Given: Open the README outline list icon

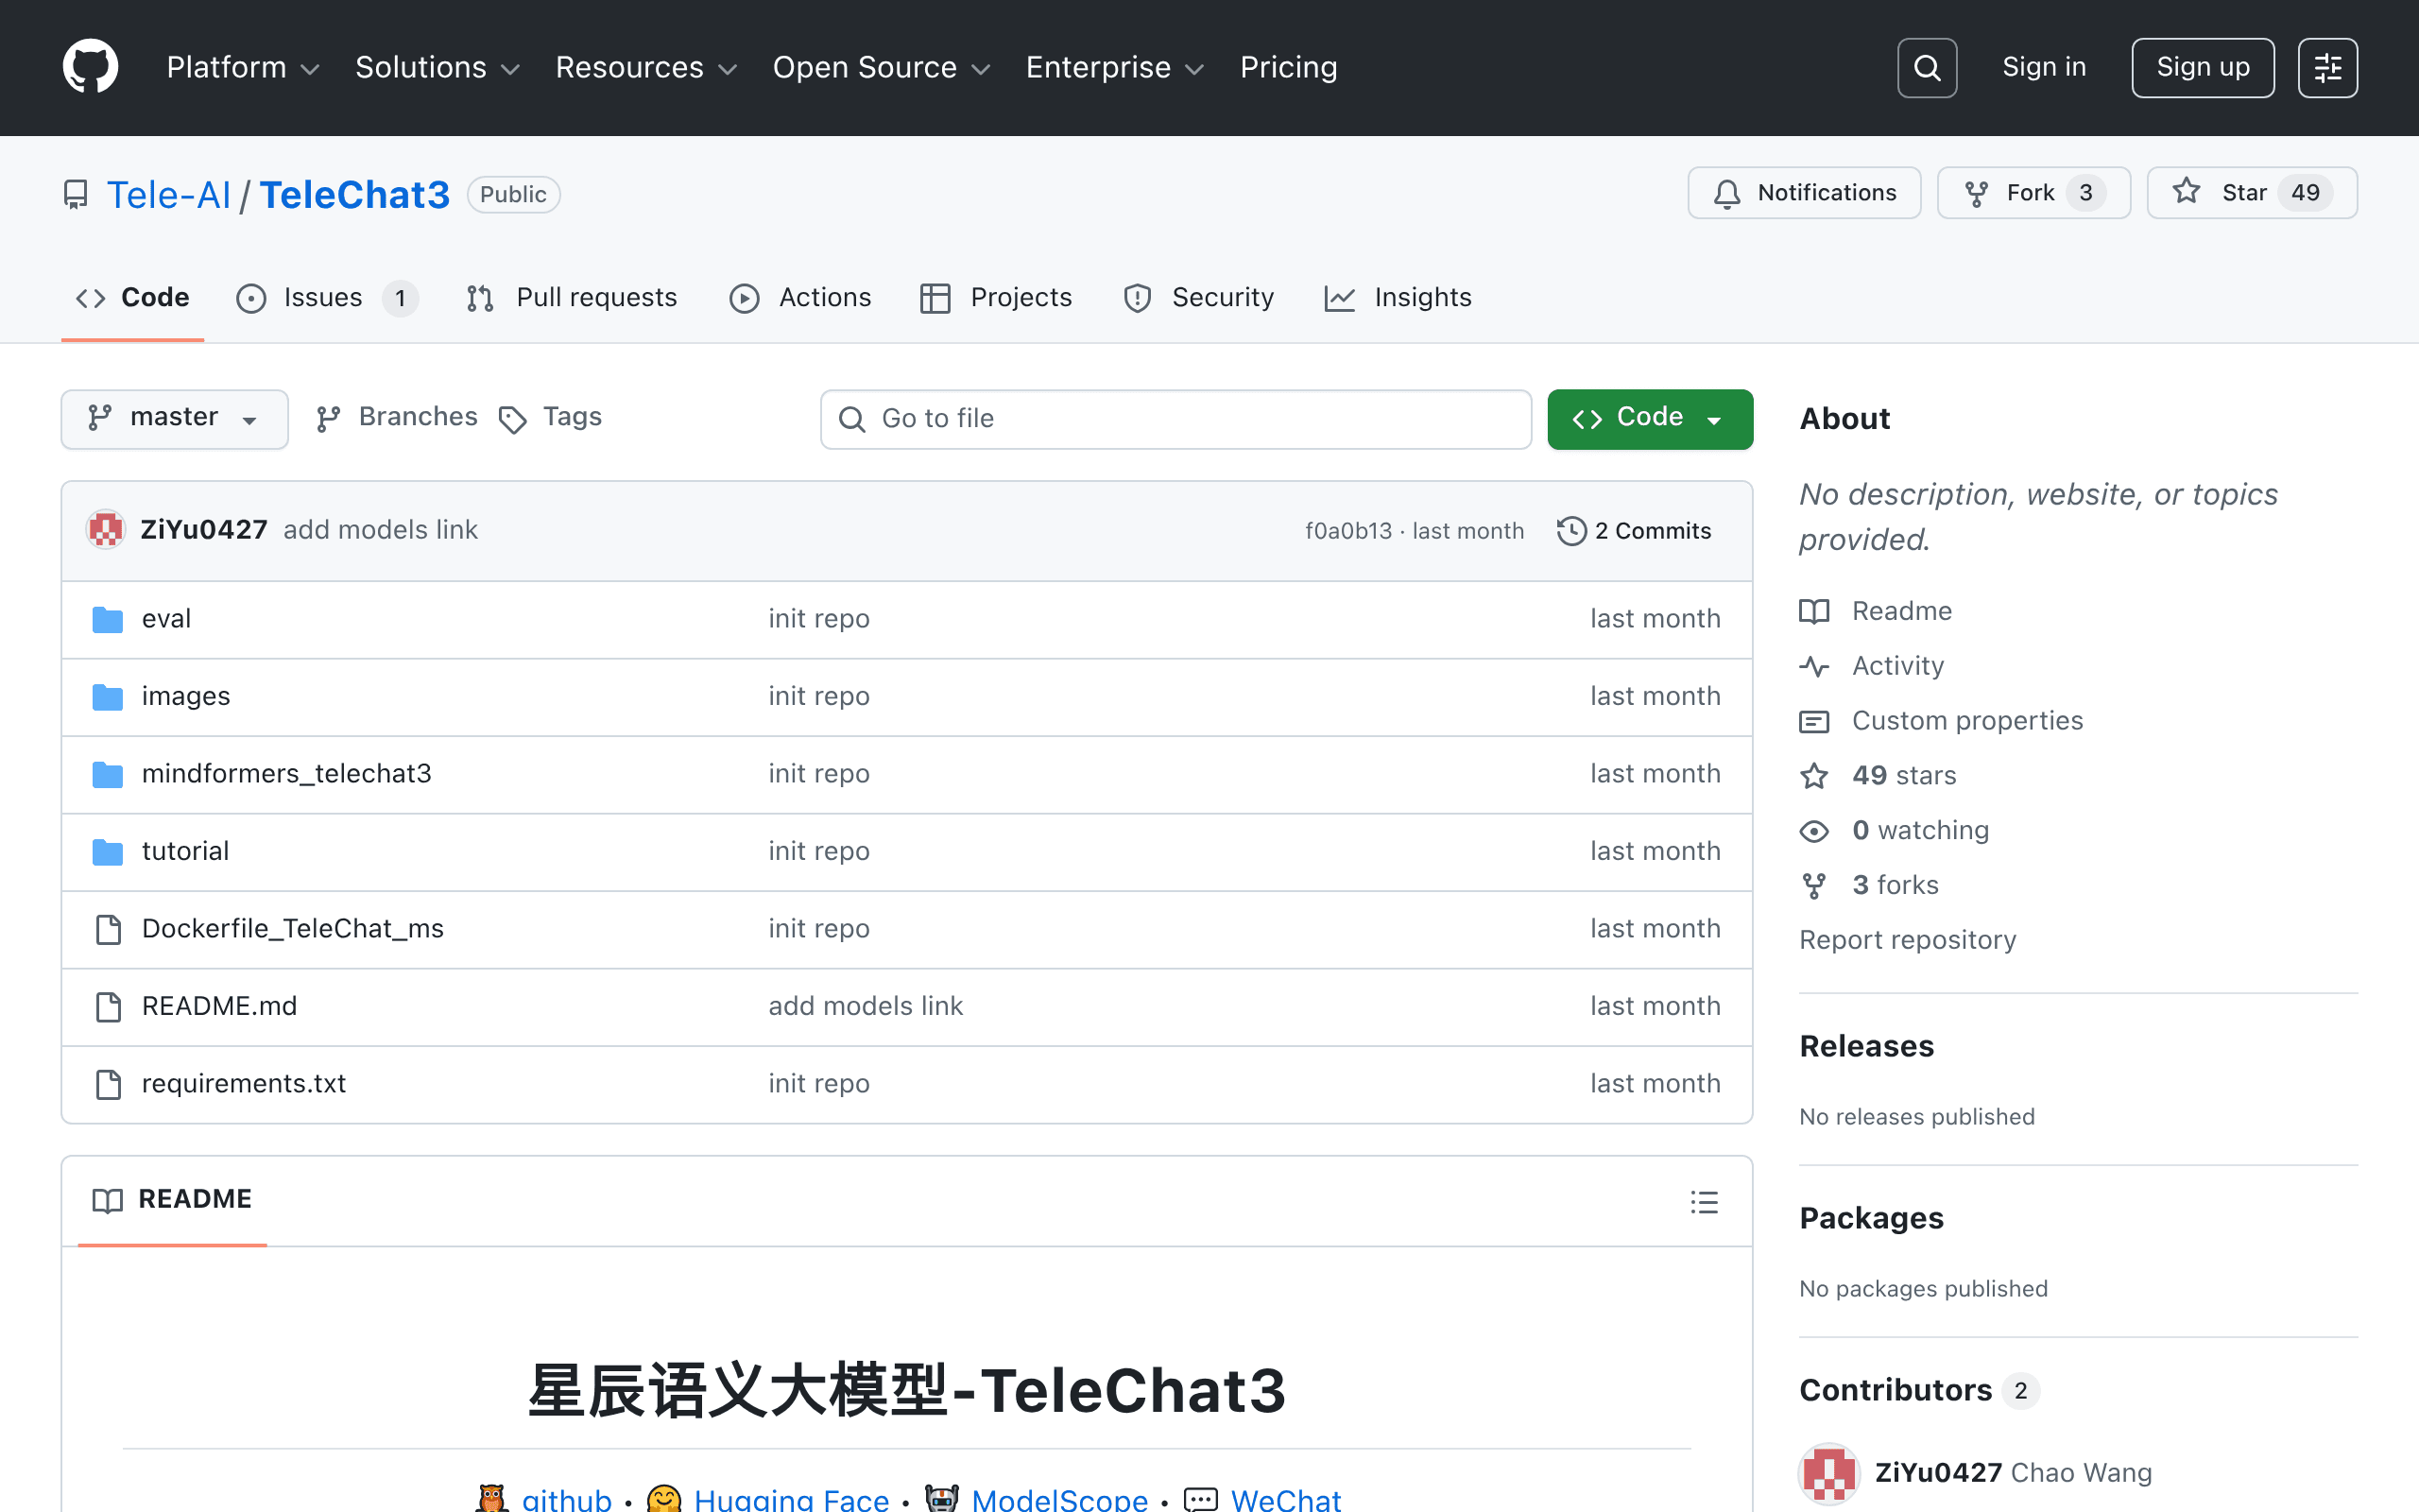Looking at the screenshot, I should (1705, 1201).
